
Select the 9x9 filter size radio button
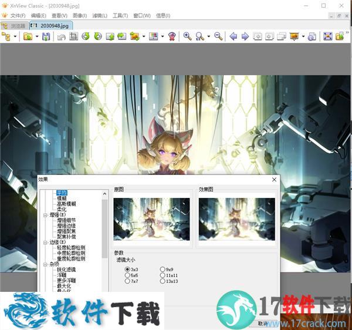tap(163, 269)
